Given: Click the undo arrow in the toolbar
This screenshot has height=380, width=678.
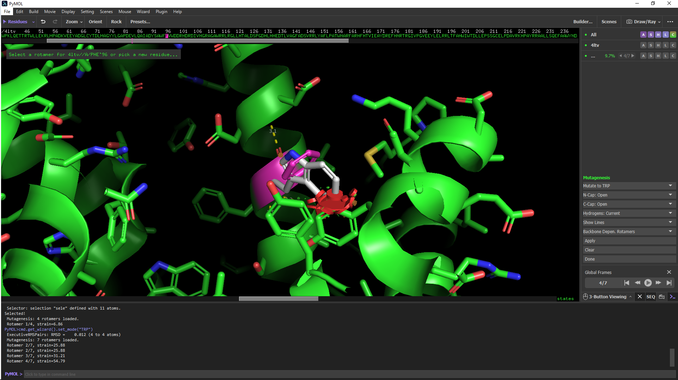Looking at the screenshot, I should pyautogui.click(x=43, y=21).
